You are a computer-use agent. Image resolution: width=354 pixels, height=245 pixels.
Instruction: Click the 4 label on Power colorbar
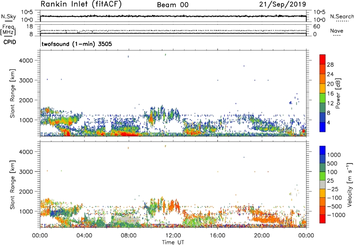329,123
